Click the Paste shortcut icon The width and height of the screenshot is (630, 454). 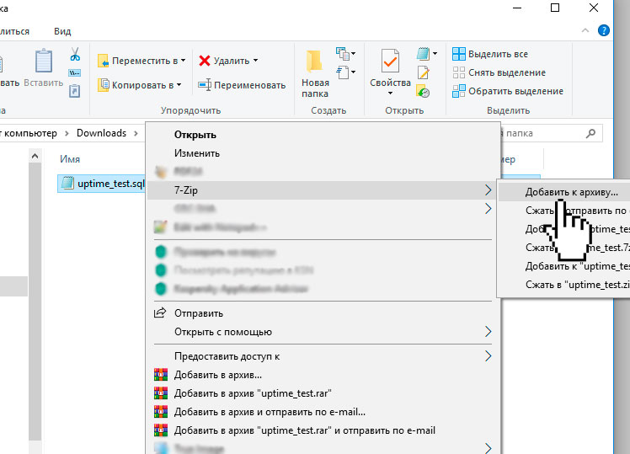(x=75, y=90)
